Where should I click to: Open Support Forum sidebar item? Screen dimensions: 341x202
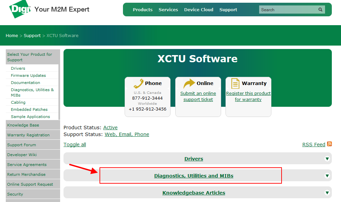pos(33,145)
